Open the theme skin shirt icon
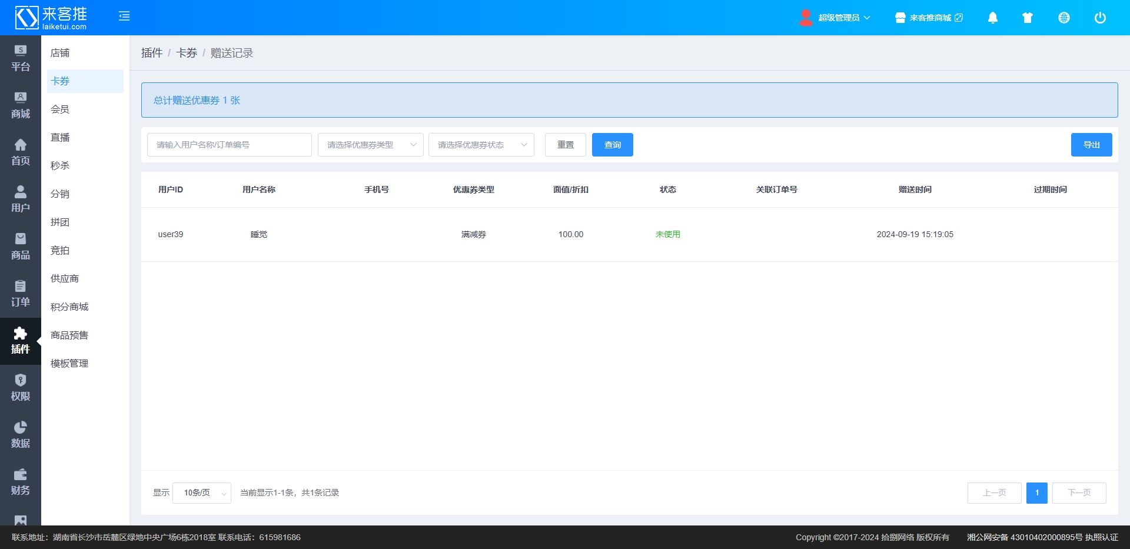 coord(1028,18)
